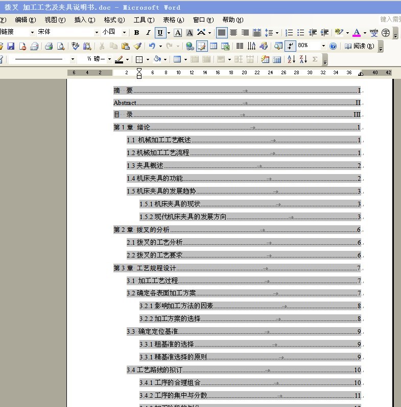
Task: Toggle show/hide formatting marks
Action: [x=290, y=47]
